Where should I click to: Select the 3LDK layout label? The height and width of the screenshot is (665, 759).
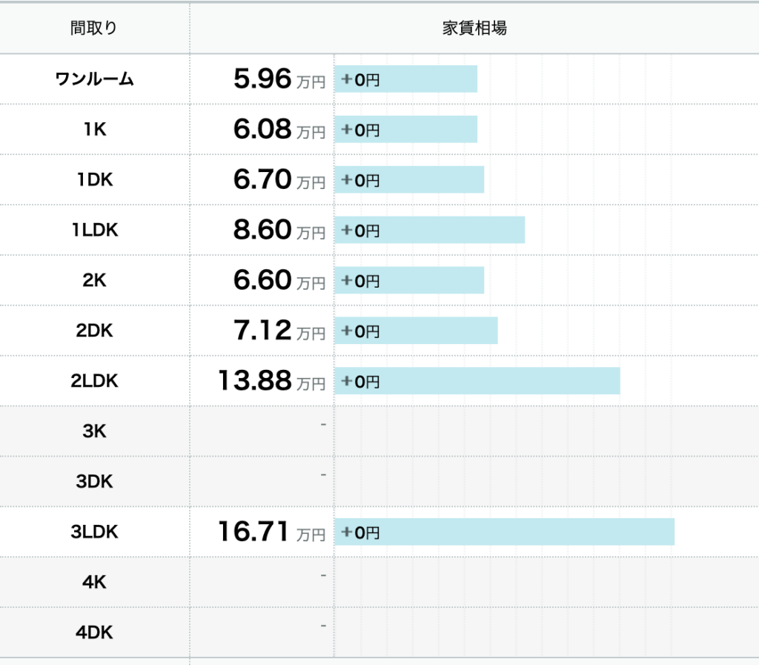(x=94, y=532)
